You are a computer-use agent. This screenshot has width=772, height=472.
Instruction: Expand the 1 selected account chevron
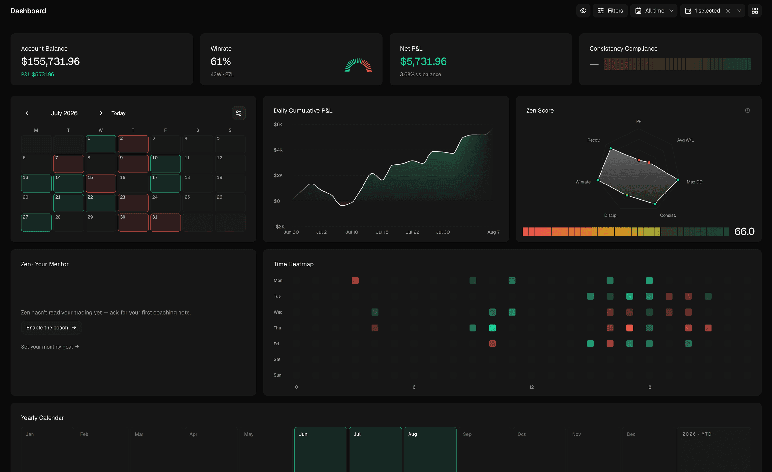[x=739, y=11]
